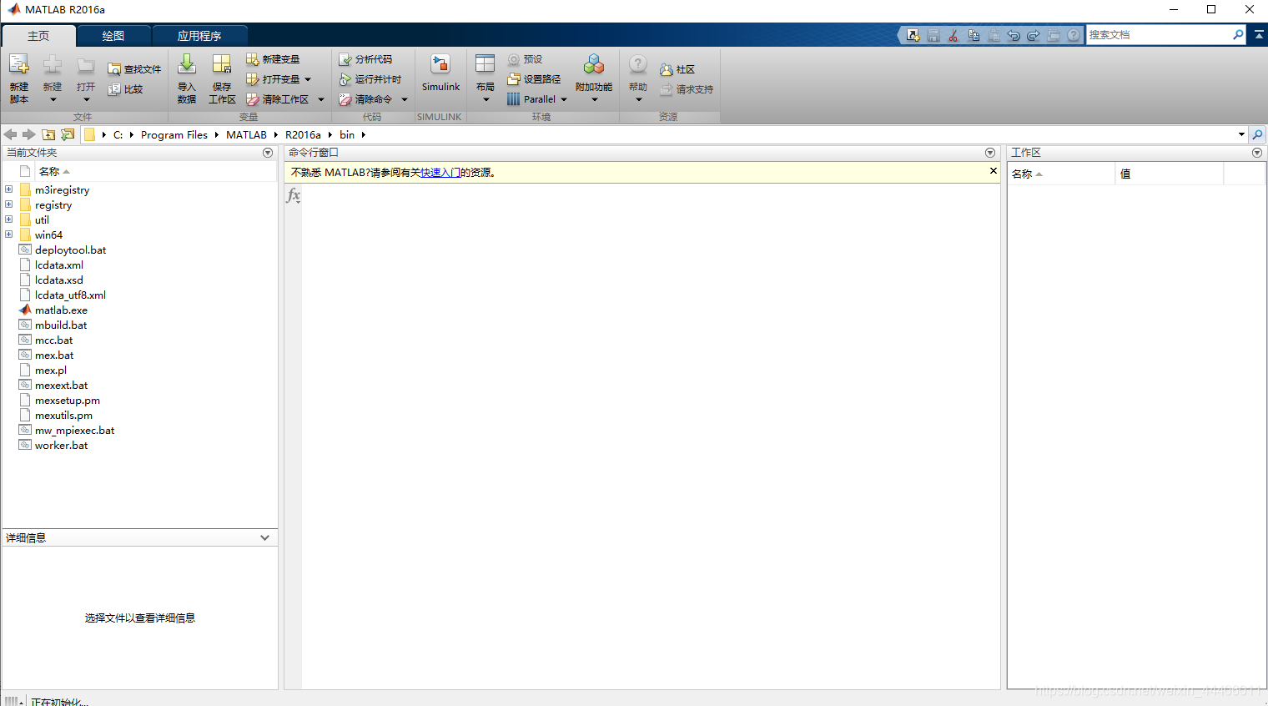Image resolution: width=1268 pixels, height=706 pixels.
Task: Open 预设 (Preferences)
Action: (525, 59)
